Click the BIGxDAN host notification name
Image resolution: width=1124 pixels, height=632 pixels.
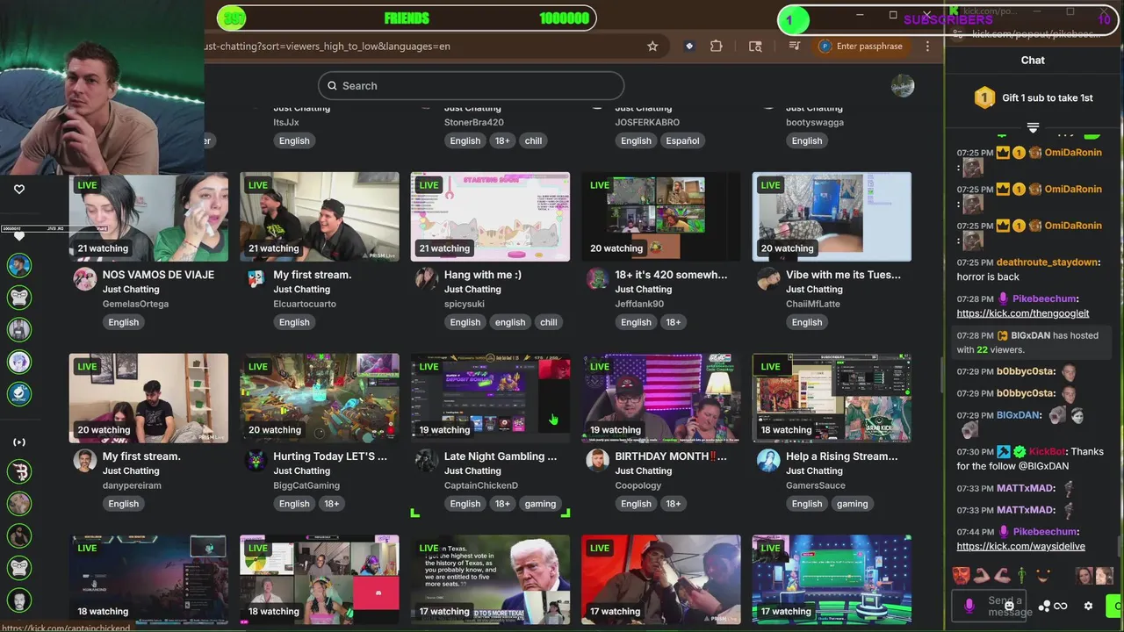coord(1030,335)
